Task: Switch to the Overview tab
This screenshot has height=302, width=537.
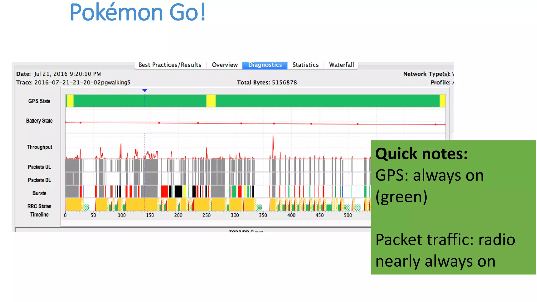Action: coord(225,65)
